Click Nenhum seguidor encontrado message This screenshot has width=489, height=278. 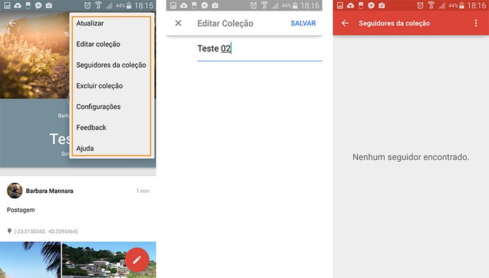click(411, 157)
